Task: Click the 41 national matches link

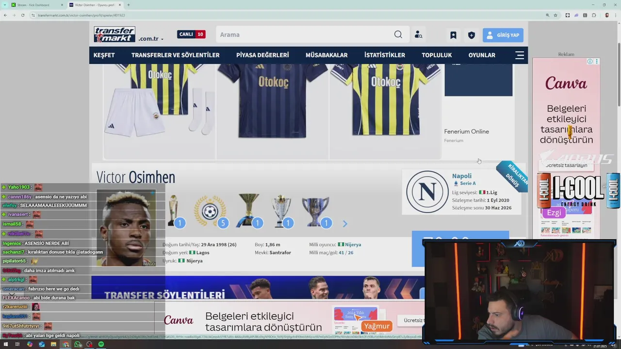Action: click(x=342, y=253)
